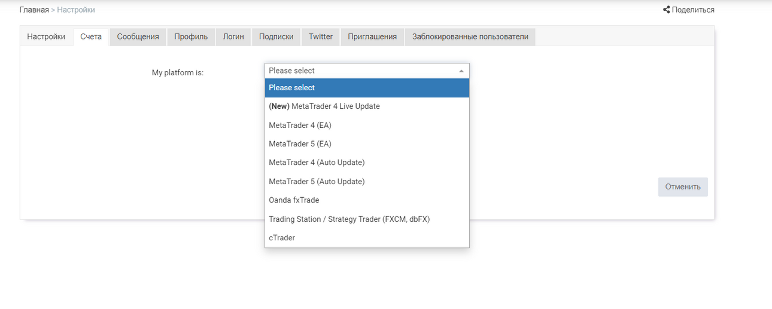Click the Настройки breadcrumb text
This screenshot has height=309, width=772.
pos(76,10)
